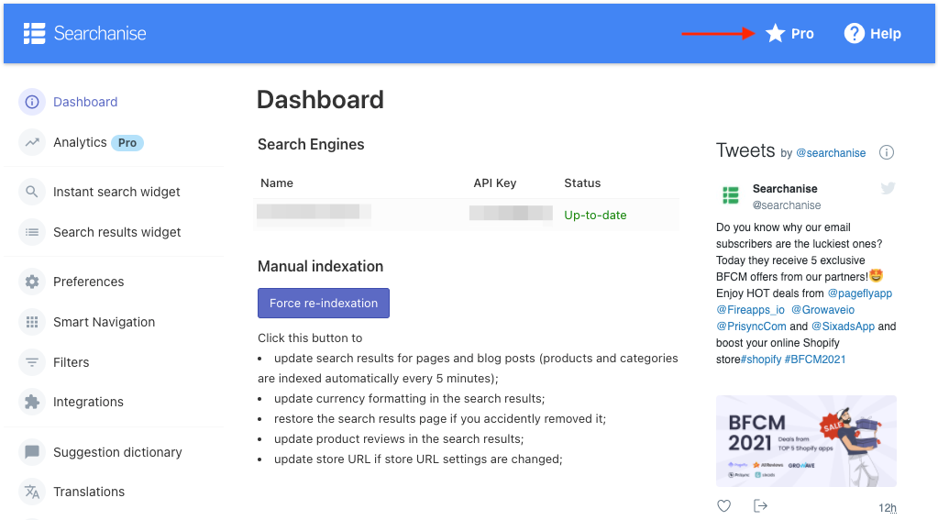Open the Dashboard menu item

tap(85, 102)
